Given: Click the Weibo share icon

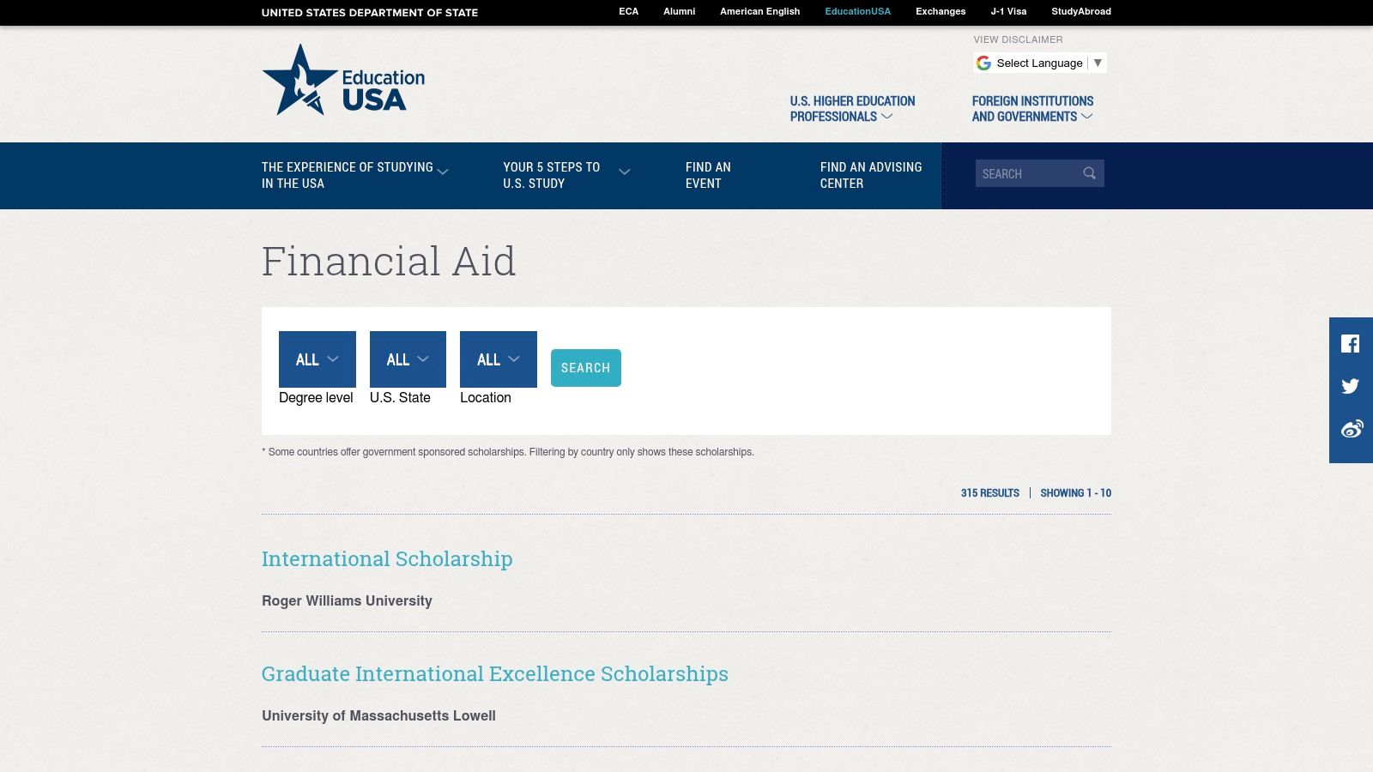Looking at the screenshot, I should click(1351, 429).
